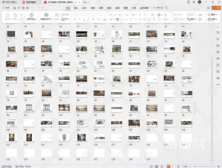Click the WPS AI button
Screen dimensions: 222x168
tap(158, 8)
